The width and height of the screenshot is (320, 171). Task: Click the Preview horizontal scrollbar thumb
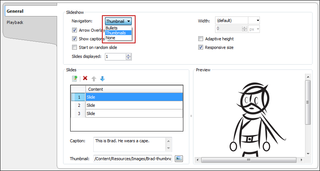pos(249,160)
